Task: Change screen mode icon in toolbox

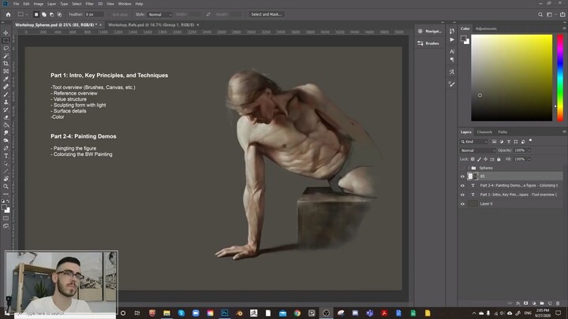Action: coord(6,226)
